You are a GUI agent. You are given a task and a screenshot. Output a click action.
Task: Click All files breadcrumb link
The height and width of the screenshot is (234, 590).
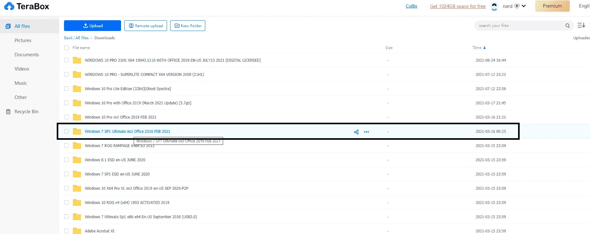(82, 38)
